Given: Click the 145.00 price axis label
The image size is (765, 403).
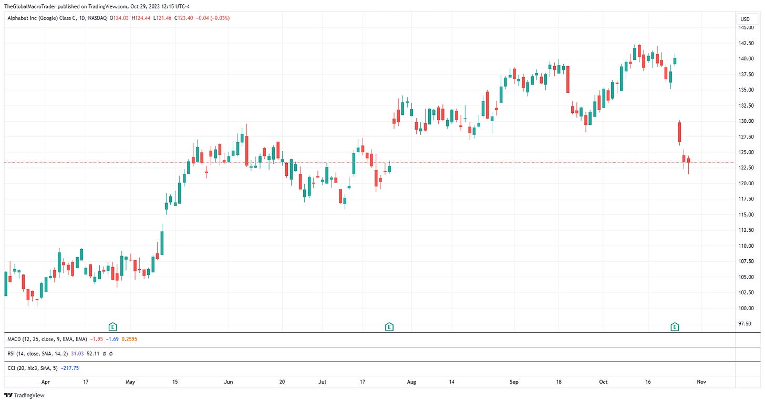Looking at the screenshot, I should pyautogui.click(x=747, y=28).
